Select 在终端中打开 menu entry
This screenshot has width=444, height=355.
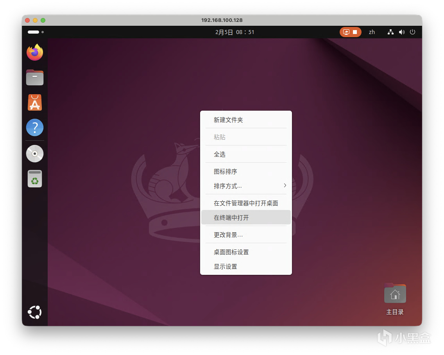(246, 217)
